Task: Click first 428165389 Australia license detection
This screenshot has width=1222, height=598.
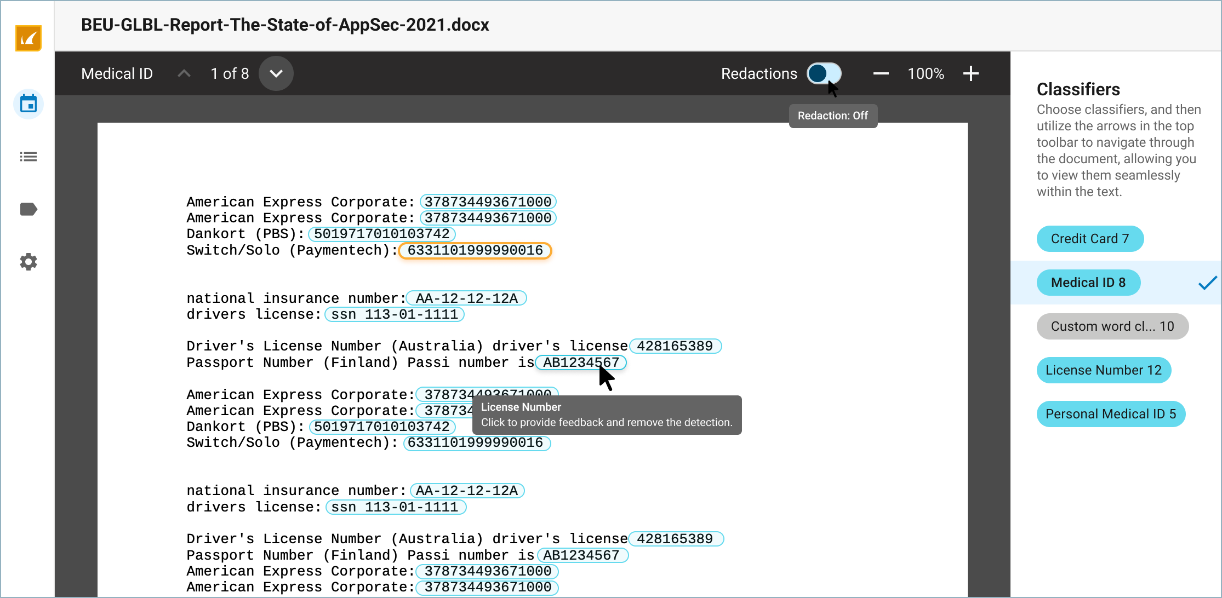Action: [x=675, y=346]
